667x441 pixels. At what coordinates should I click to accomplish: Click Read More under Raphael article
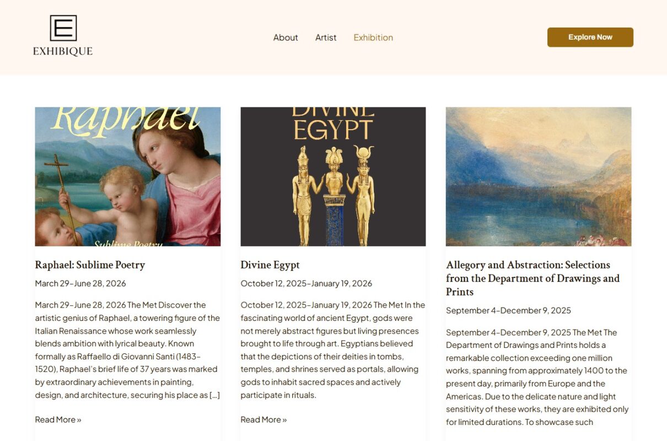coord(58,420)
